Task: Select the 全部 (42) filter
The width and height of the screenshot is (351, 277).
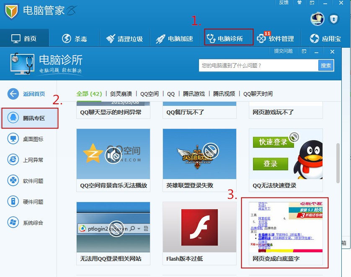Action: coord(89,94)
